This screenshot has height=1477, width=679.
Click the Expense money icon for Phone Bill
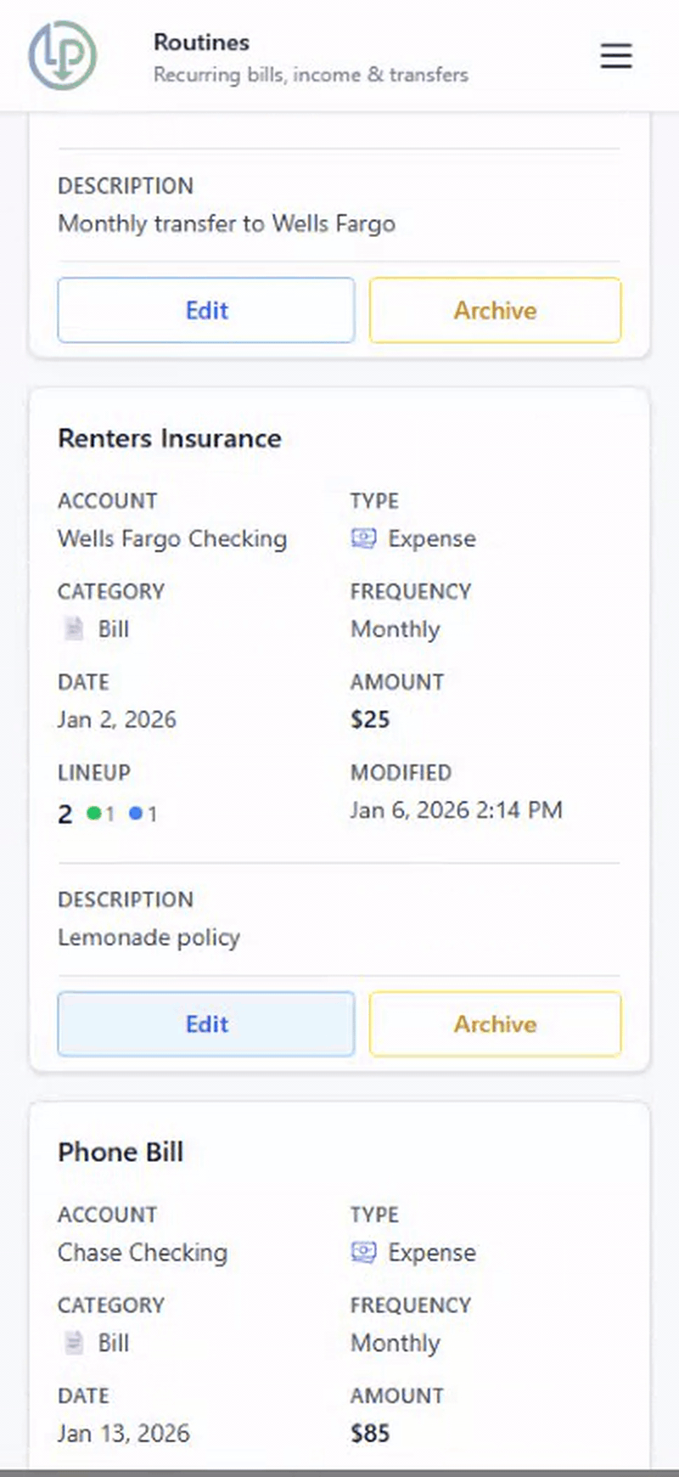point(363,1253)
